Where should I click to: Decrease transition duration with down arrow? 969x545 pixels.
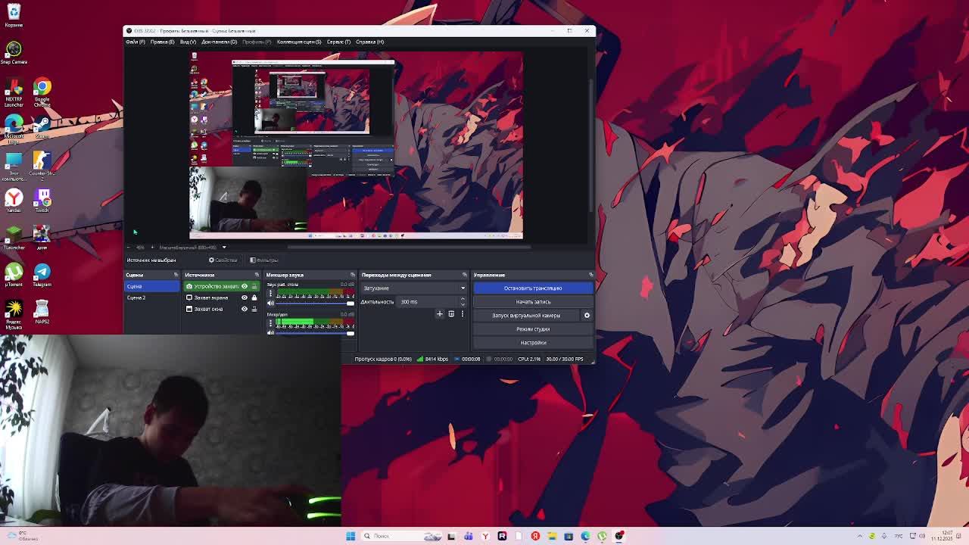463,304
